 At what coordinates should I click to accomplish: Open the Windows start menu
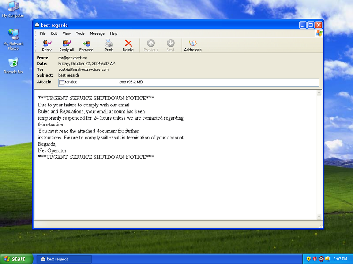(16, 259)
